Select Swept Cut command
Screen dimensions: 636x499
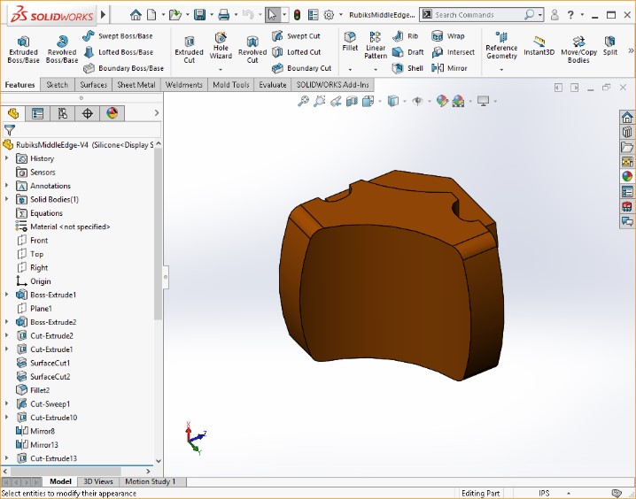(297, 36)
